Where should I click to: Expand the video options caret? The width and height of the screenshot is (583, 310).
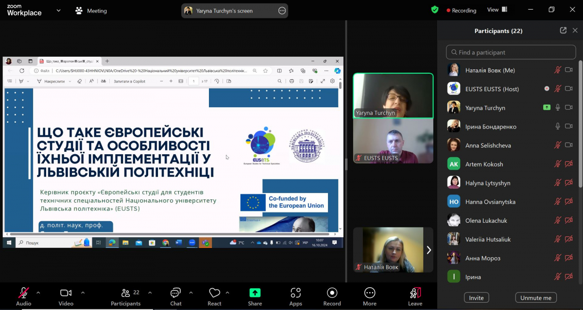(x=83, y=293)
